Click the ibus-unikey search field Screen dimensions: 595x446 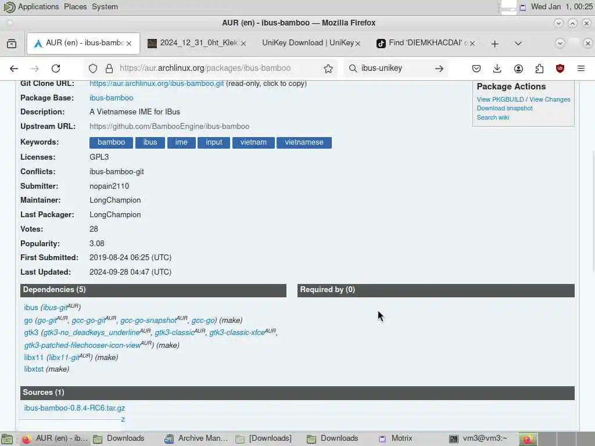click(x=395, y=69)
